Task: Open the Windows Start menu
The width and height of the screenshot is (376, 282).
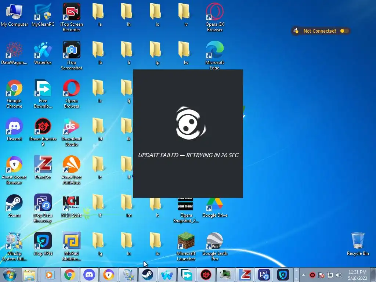Action: (x=10, y=275)
